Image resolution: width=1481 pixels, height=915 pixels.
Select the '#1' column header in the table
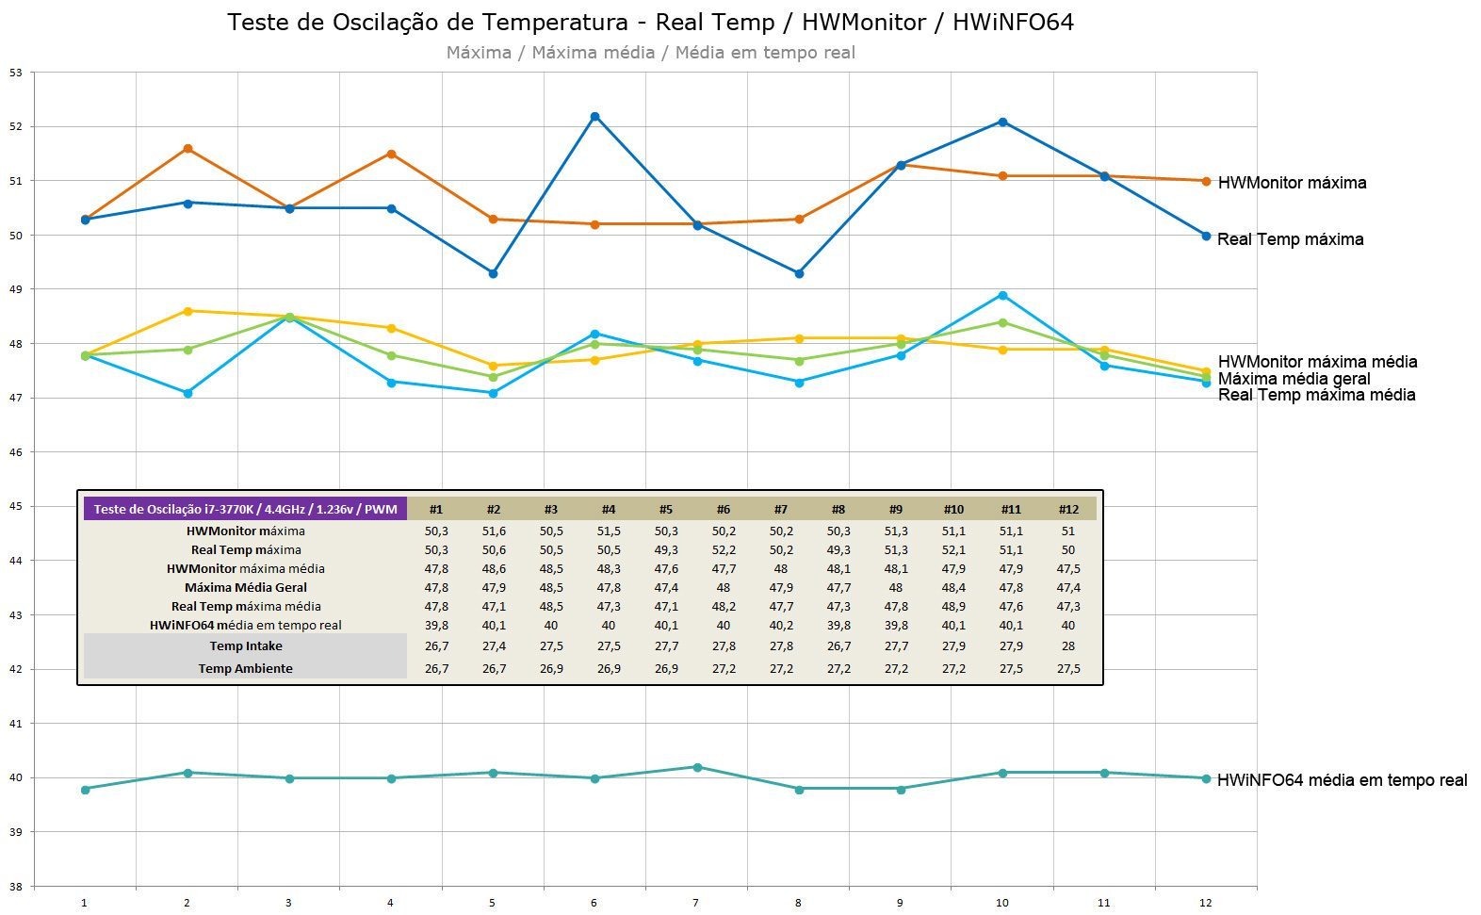436,509
